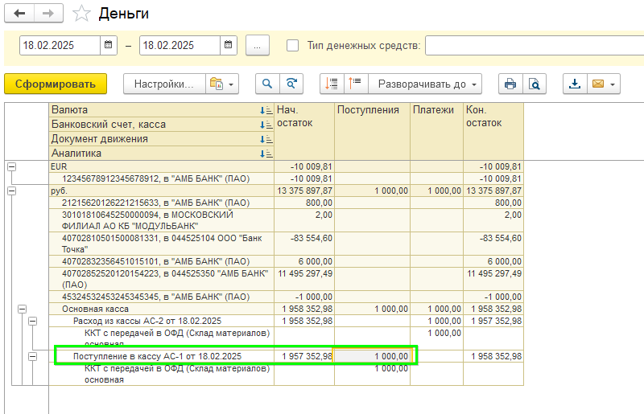Open print preview icon
The image size is (644, 414).
pyautogui.click(x=535, y=84)
